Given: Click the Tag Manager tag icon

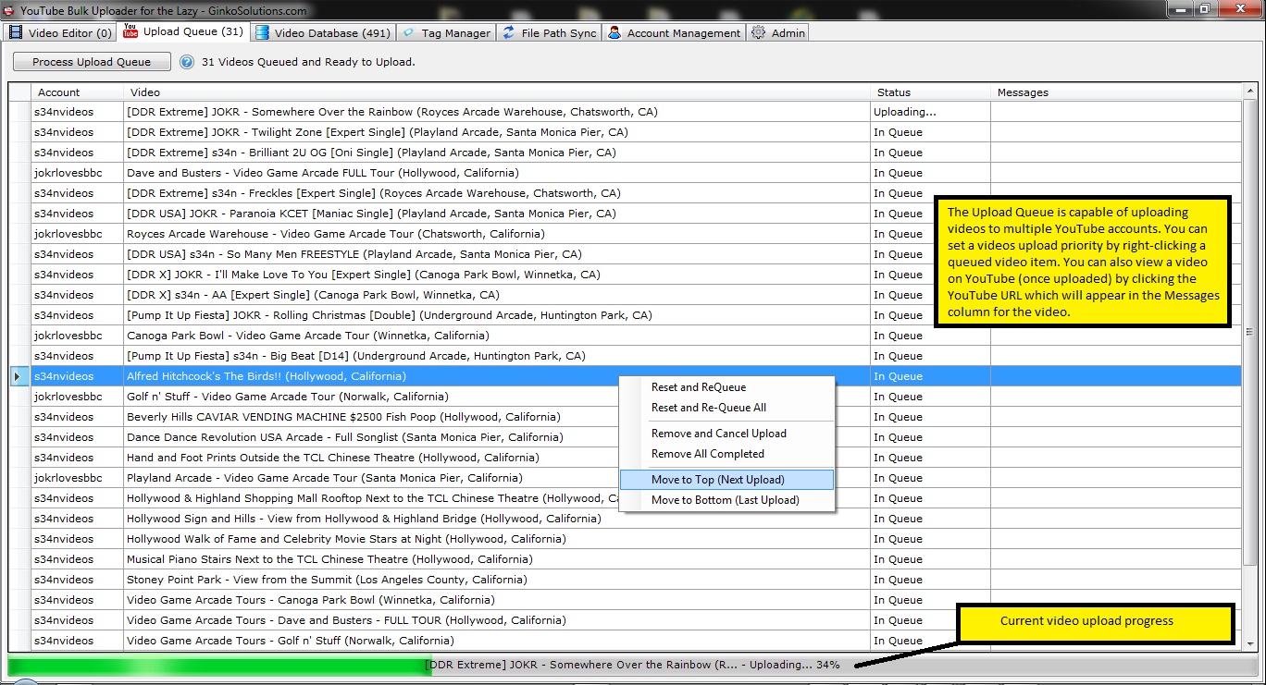Looking at the screenshot, I should (409, 32).
